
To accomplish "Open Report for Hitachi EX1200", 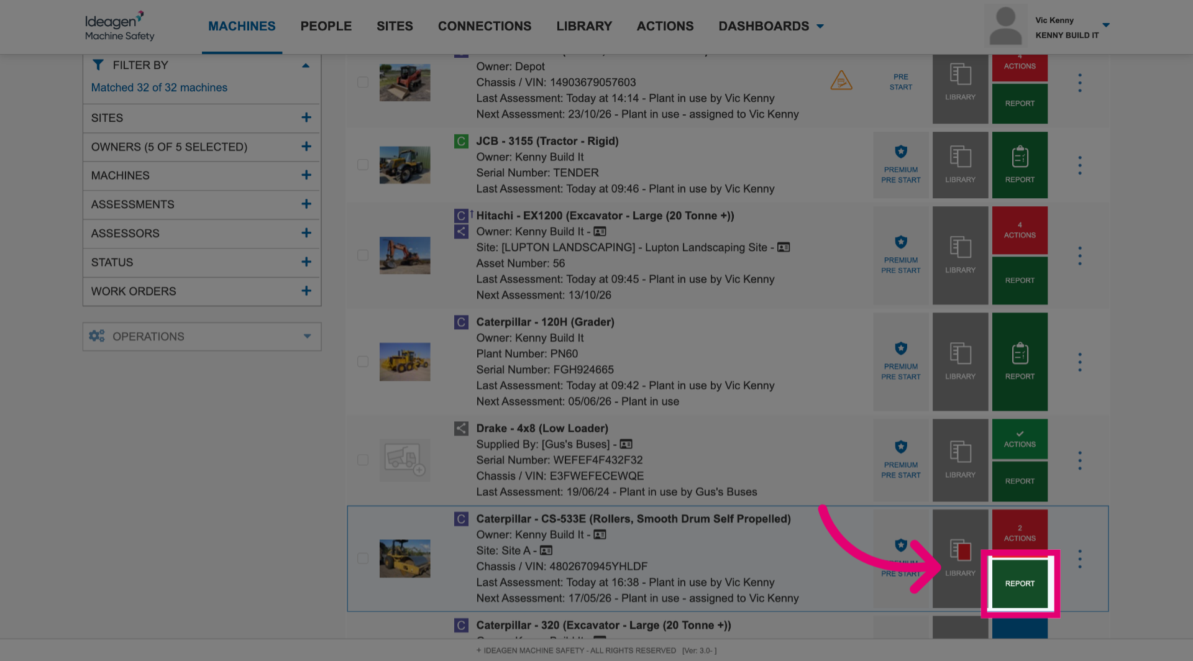I will (x=1020, y=280).
